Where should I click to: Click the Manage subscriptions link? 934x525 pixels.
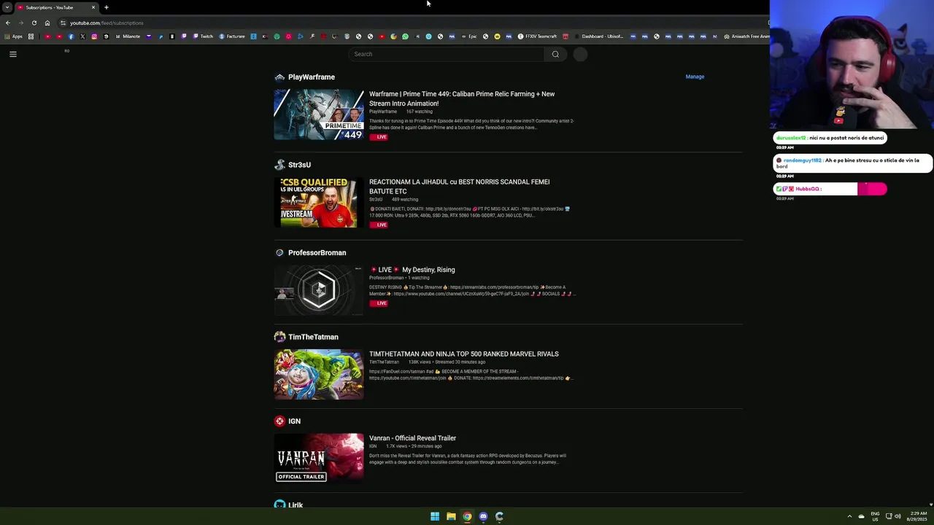[x=695, y=77]
